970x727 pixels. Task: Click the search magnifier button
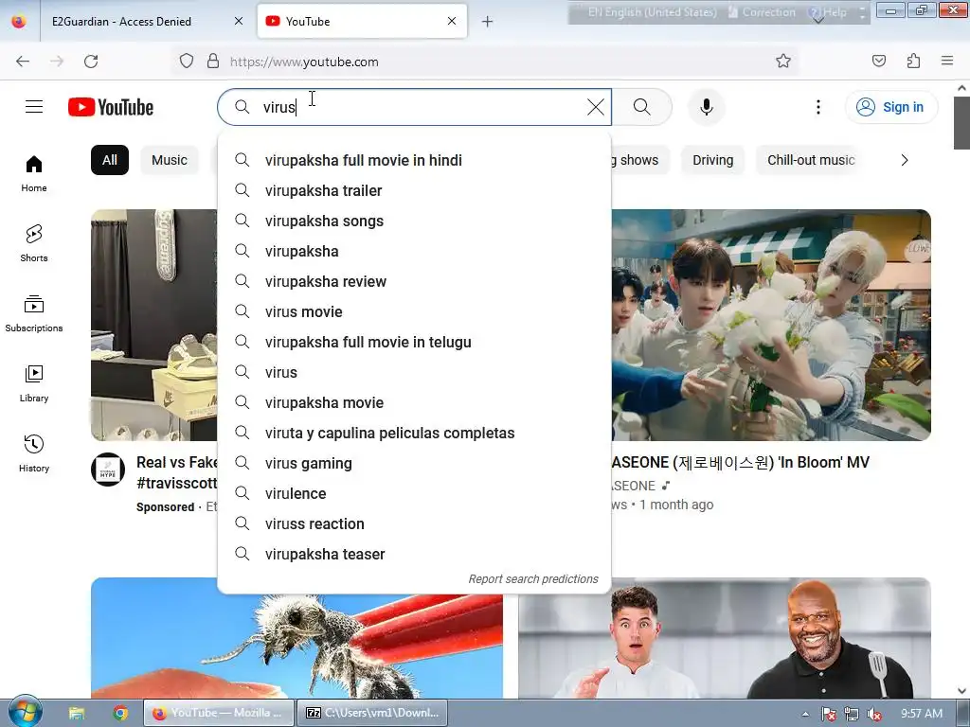(642, 107)
